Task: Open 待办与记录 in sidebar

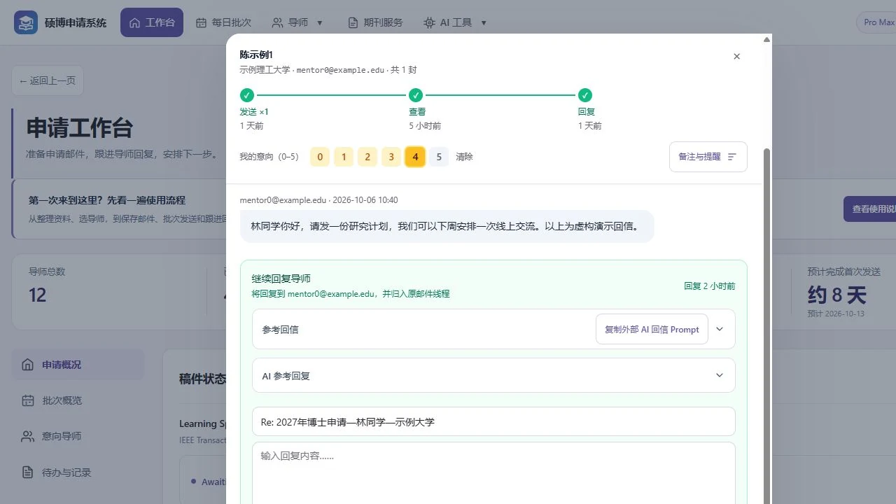Action: click(78, 472)
